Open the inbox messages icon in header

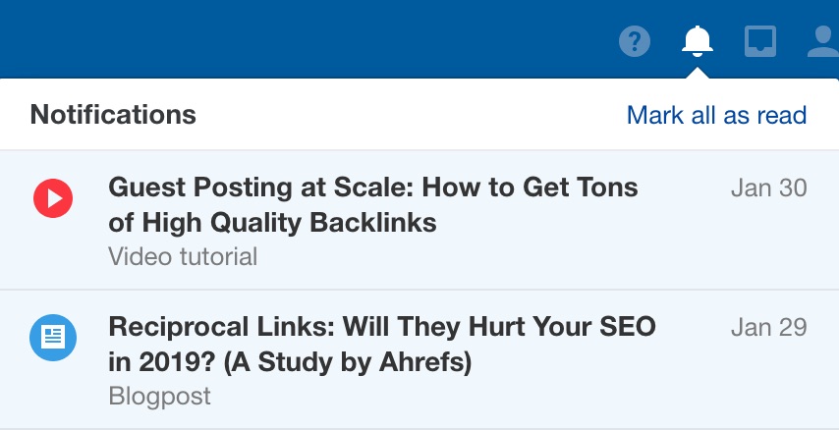click(760, 41)
